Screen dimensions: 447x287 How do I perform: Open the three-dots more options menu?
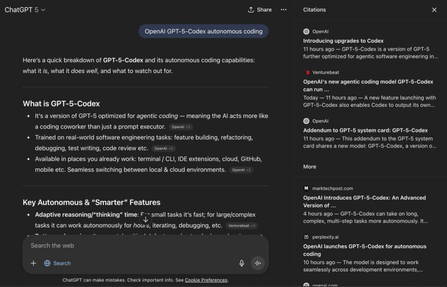pyautogui.click(x=284, y=10)
